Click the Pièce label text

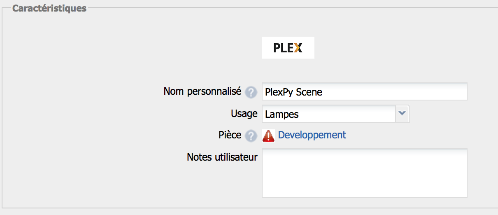230,135
